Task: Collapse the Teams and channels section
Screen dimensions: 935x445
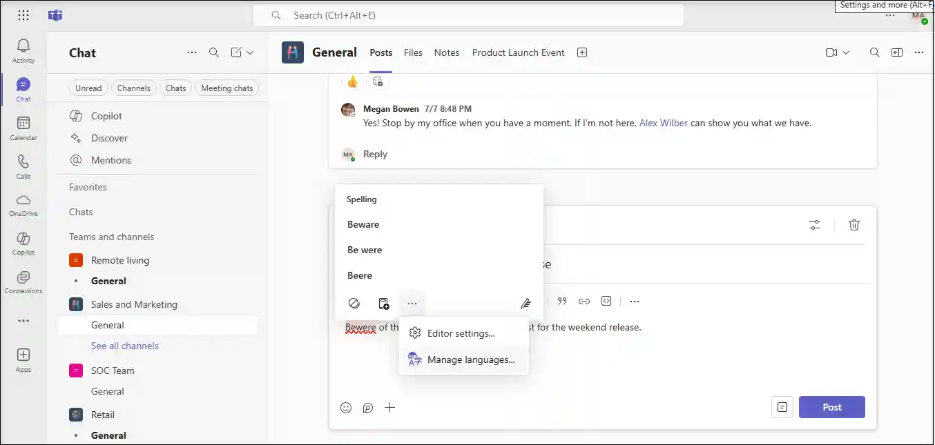Action: pyautogui.click(x=111, y=237)
